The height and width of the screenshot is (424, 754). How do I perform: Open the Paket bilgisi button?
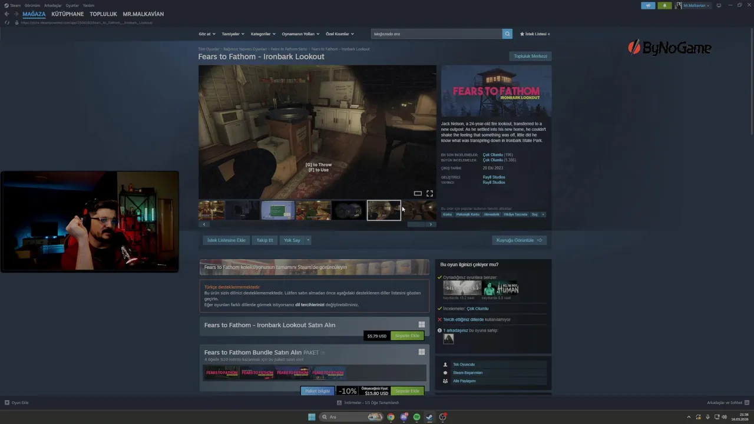[318, 391]
